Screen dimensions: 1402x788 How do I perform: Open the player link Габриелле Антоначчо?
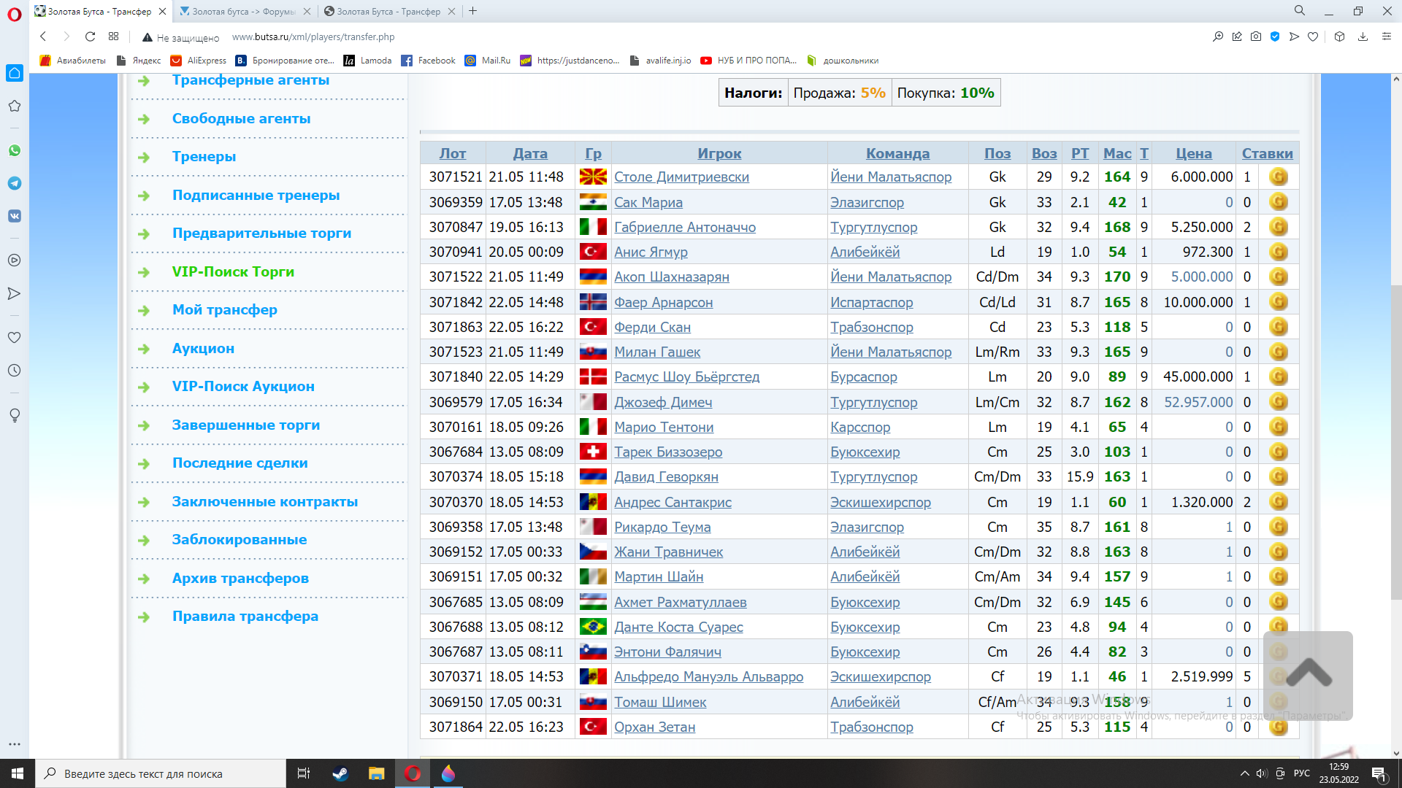[684, 227]
